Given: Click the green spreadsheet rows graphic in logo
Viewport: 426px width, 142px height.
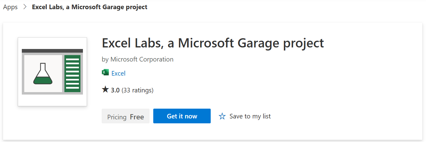Looking at the screenshot, I should click(73, 73).
